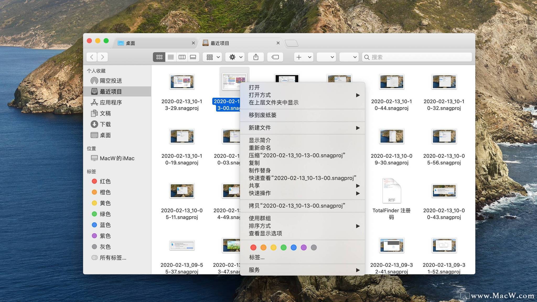
Task: Expand 共享 submenu
Action: pos(302,186)
